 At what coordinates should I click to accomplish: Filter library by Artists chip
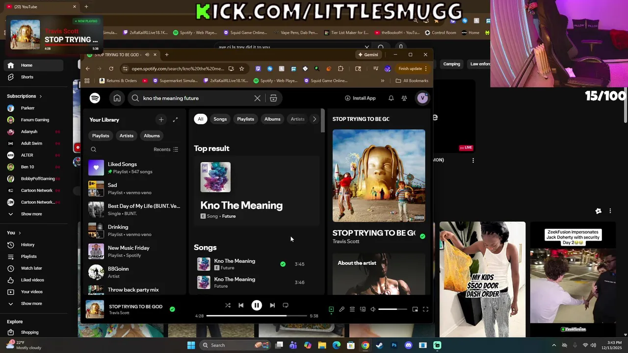127,135
